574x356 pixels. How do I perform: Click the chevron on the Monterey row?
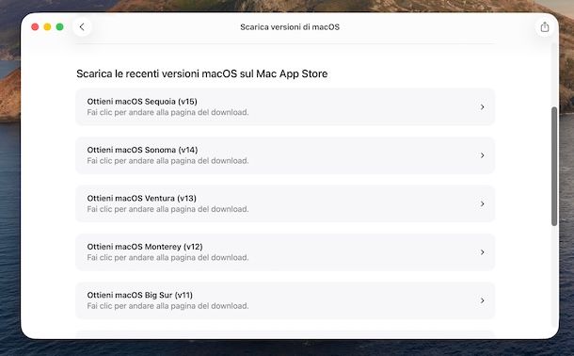(482, 252)
